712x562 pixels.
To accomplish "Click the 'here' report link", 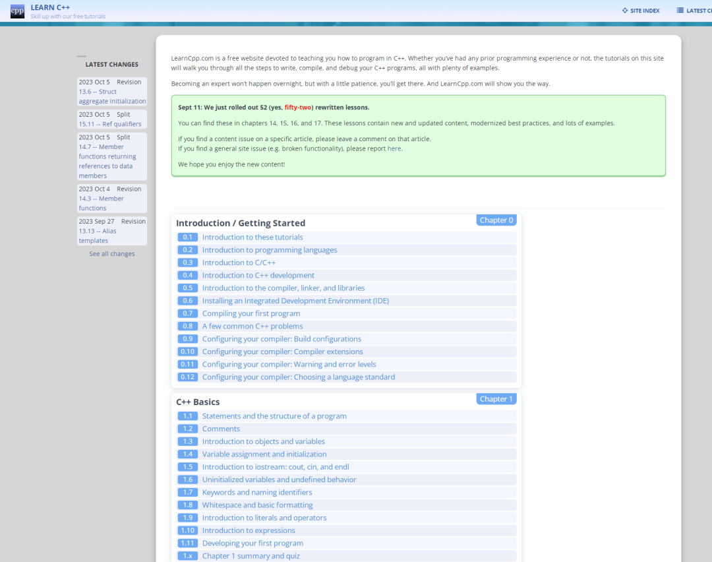I will click(394, 148).
